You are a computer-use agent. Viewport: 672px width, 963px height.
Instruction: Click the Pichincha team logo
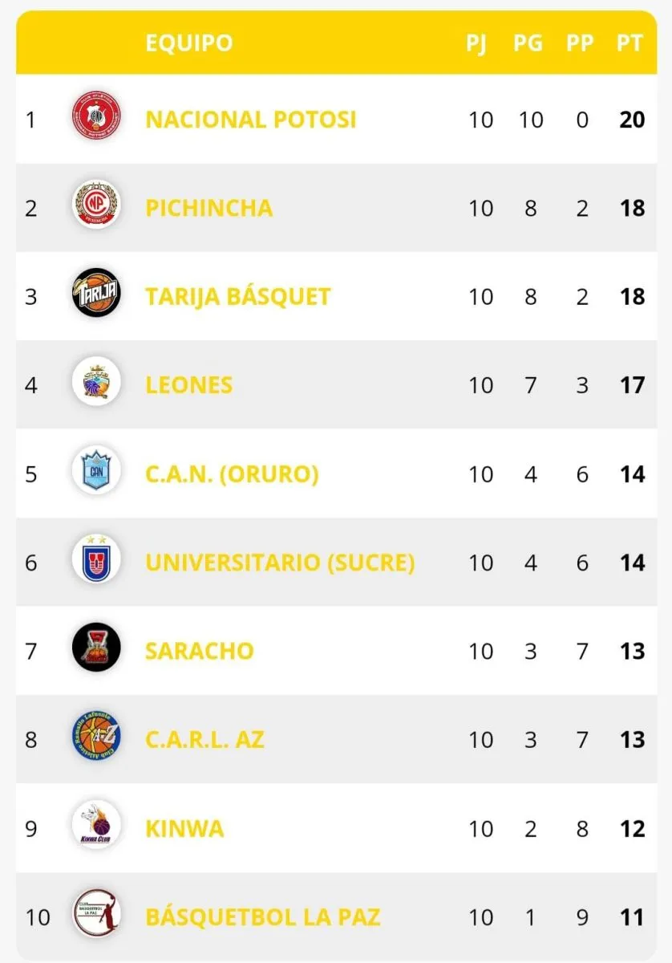pyautogui.click(x=96, y=209)
